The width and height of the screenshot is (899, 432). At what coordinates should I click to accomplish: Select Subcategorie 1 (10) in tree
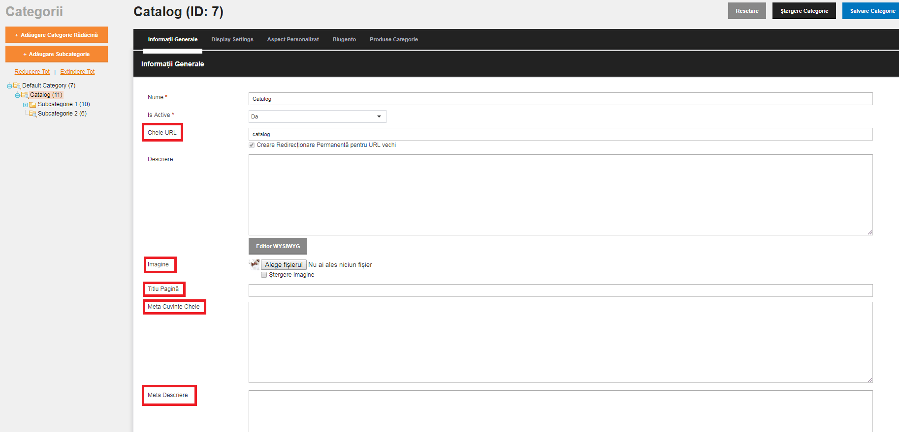click(64, 104)
